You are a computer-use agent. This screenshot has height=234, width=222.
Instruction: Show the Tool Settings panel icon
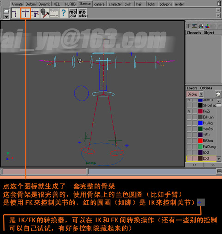(x=195, y=26)
